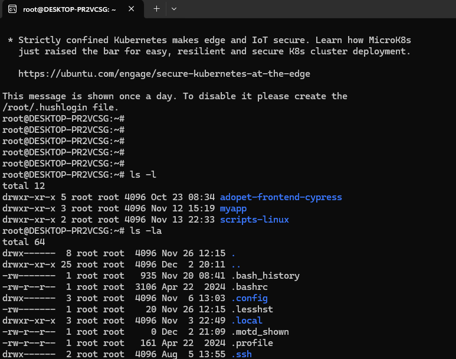The width and height of the screenshot is (456, 359).
Task: Click the 'total 64' output line
Action: point(24,242)
